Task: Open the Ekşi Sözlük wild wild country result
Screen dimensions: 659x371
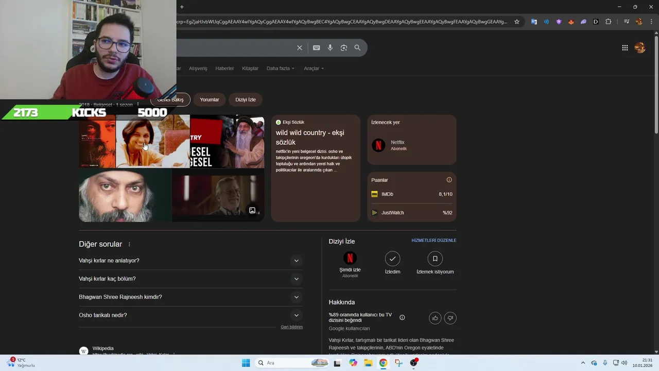Action: click(316, 168)
